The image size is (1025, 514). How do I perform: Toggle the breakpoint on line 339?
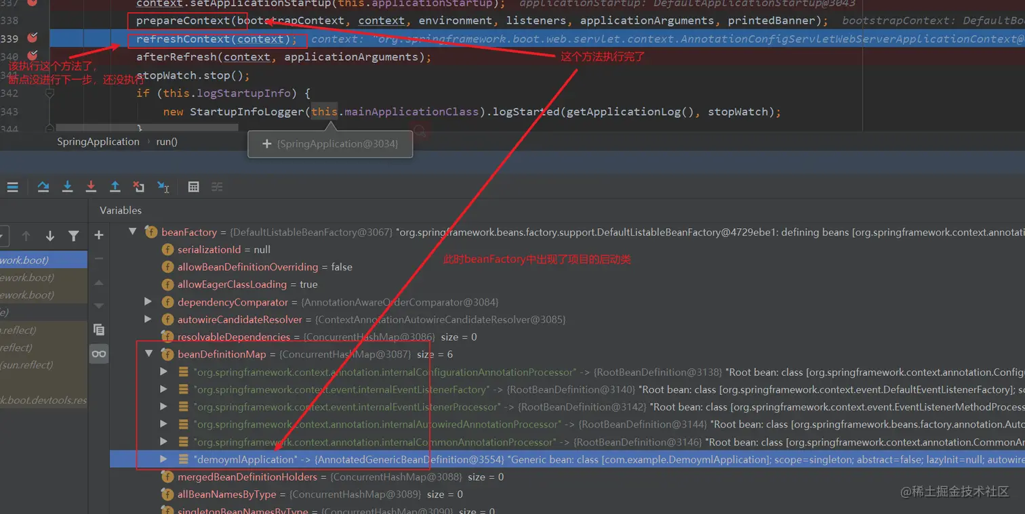32,39
